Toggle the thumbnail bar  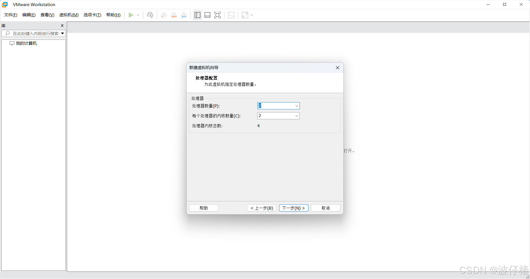point(207,15)
